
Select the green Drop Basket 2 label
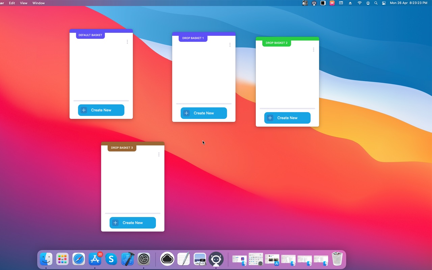(x=276, y=43)
